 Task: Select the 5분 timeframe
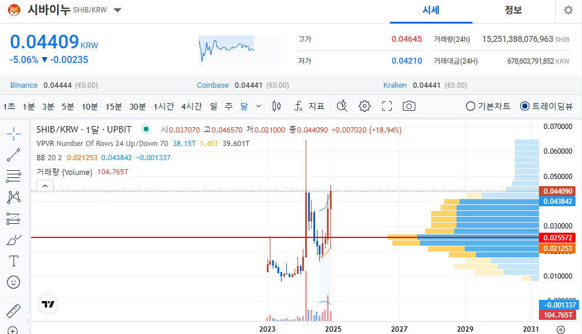click(68, 107)
